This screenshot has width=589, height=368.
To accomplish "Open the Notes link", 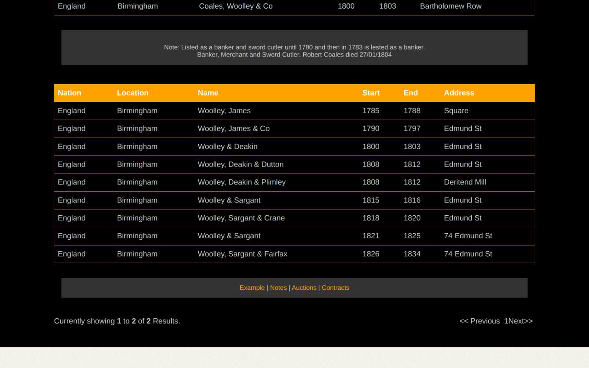I will [x=278, y=287].
